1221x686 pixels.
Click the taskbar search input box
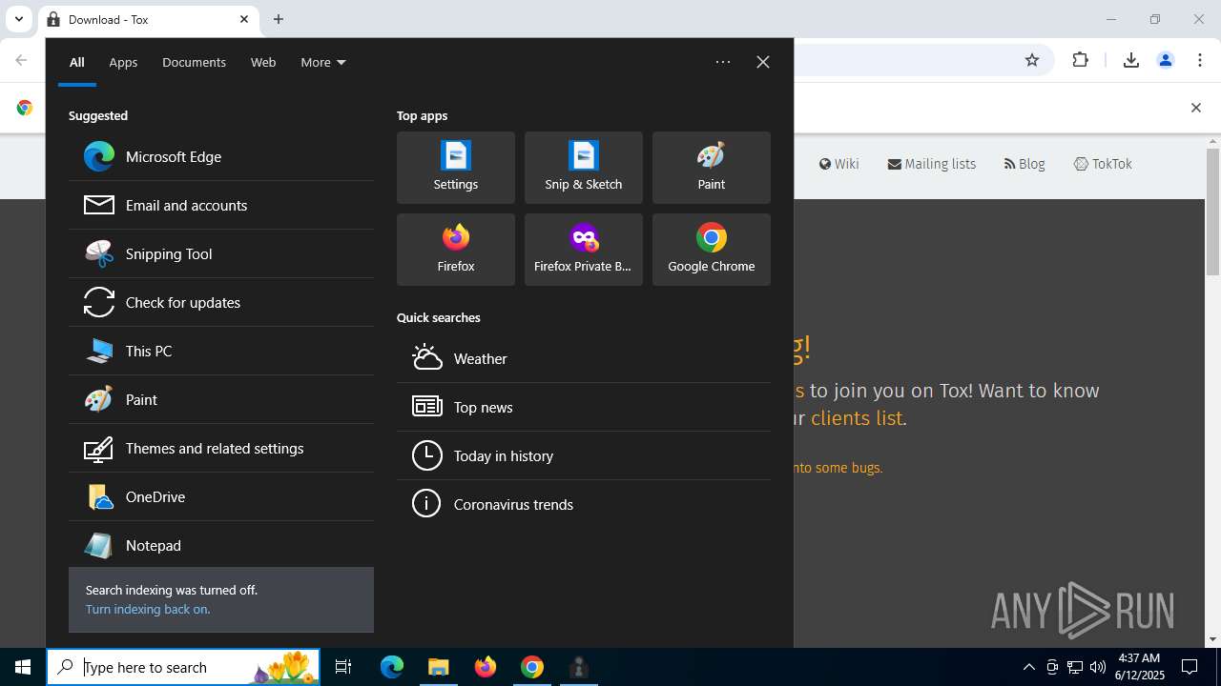tap(185, 667)
